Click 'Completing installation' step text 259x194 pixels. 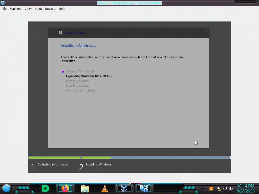pyautogui.click(x=82, y=90)
